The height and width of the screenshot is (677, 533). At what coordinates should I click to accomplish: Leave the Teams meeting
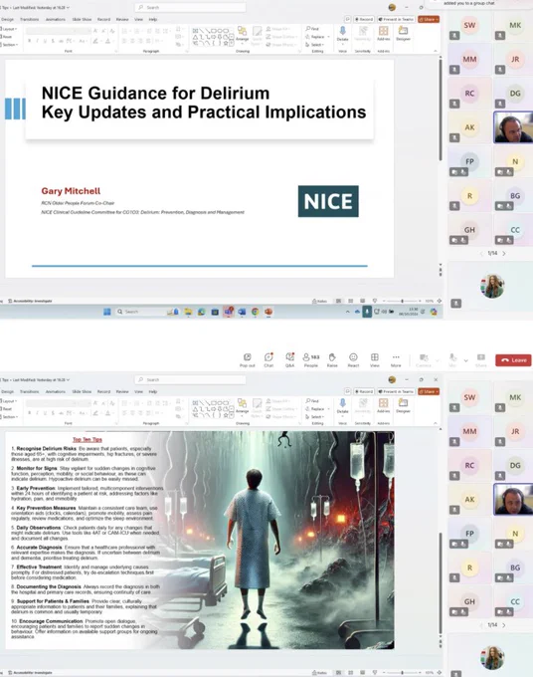[x=513, y=360]
